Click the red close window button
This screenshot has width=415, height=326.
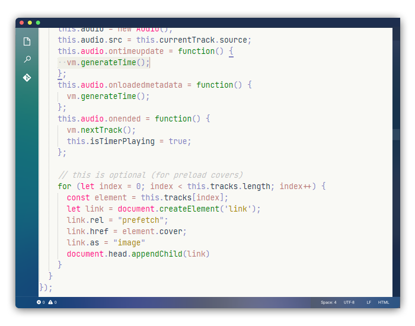[x=22, y=23]
